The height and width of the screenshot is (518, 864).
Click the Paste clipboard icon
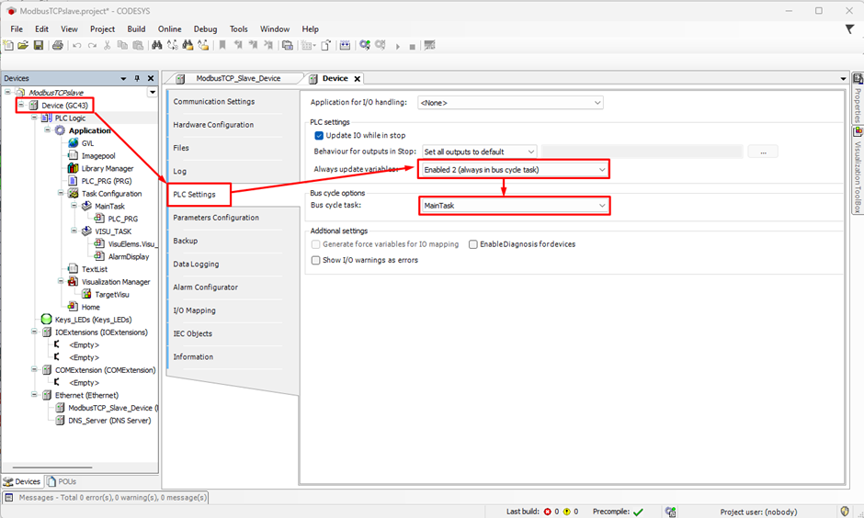click(138, 46)
